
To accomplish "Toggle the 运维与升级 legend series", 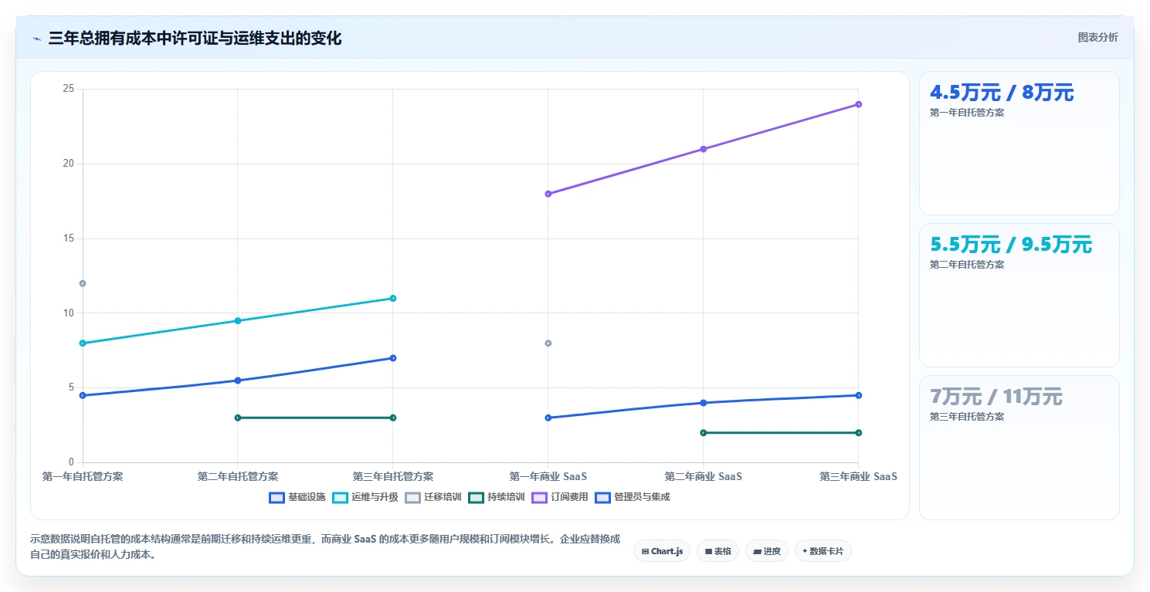I will click(x=365, y=497).
